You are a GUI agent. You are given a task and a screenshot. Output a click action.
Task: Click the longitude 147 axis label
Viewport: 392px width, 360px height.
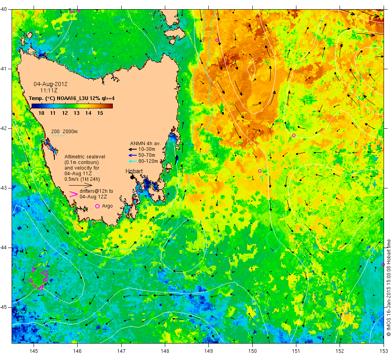[121, 351]
